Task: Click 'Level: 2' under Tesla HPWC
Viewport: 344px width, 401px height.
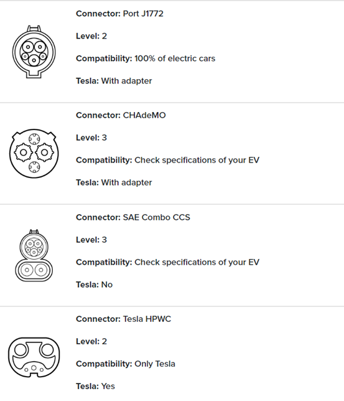Action: (x=91, y=342)
